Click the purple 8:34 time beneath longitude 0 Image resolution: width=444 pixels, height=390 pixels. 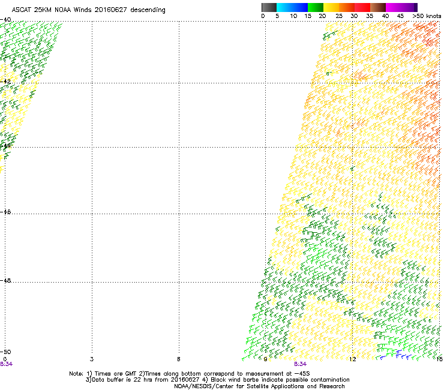[x=6, y=364]
